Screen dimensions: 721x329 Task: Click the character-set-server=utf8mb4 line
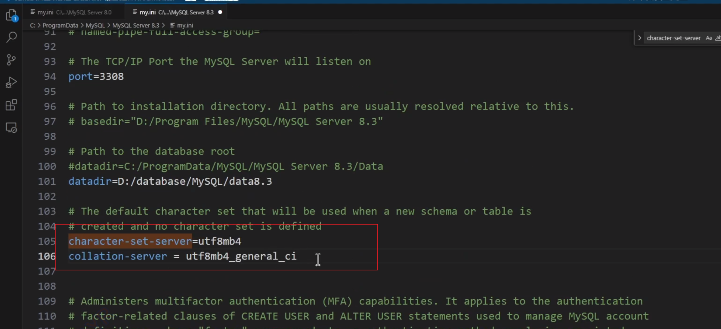pyautogui.click(x=155, y=241)
